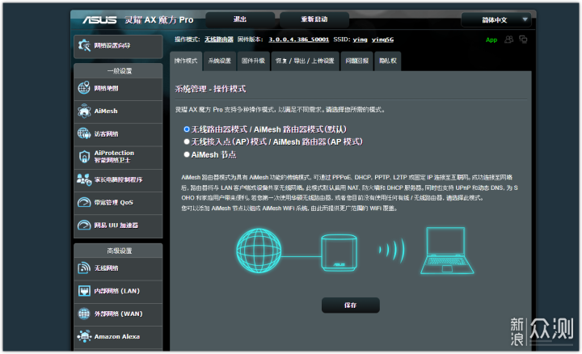
Task: Click the 无线网络 wireless icon
Action: [x=84, y=268]
